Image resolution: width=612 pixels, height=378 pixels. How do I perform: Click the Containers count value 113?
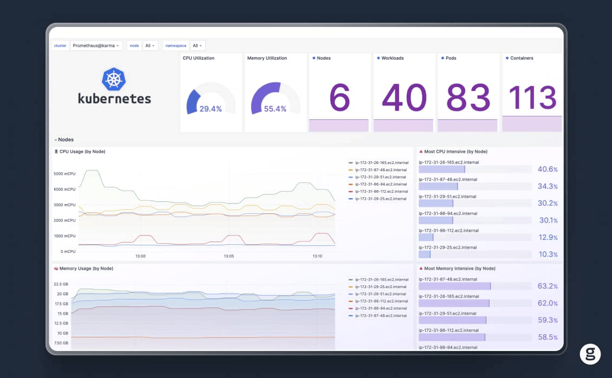click(532, 97)
